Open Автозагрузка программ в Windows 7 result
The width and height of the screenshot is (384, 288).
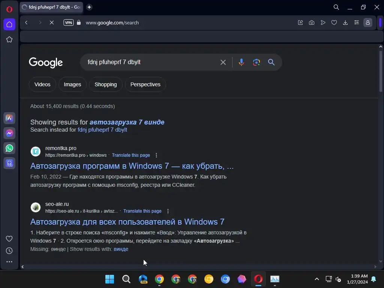click(132, 166)
